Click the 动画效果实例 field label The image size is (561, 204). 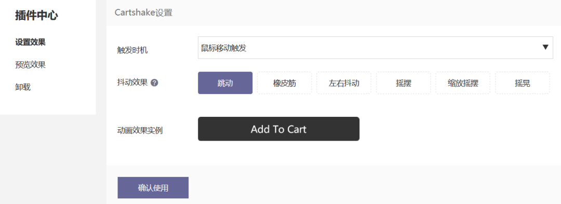tap(140, 130)
